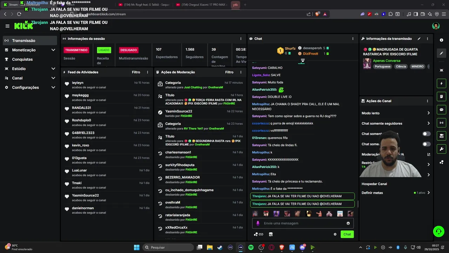This screenshot has width=449, height=253.
Task: Toggle the broadcast signal panel icon
Action: click(x=441, y=123)
